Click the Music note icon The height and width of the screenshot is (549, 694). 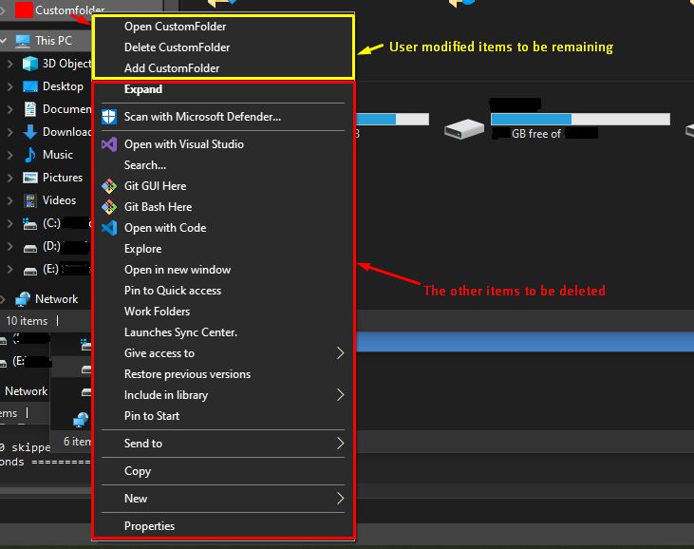click(30, 155)
